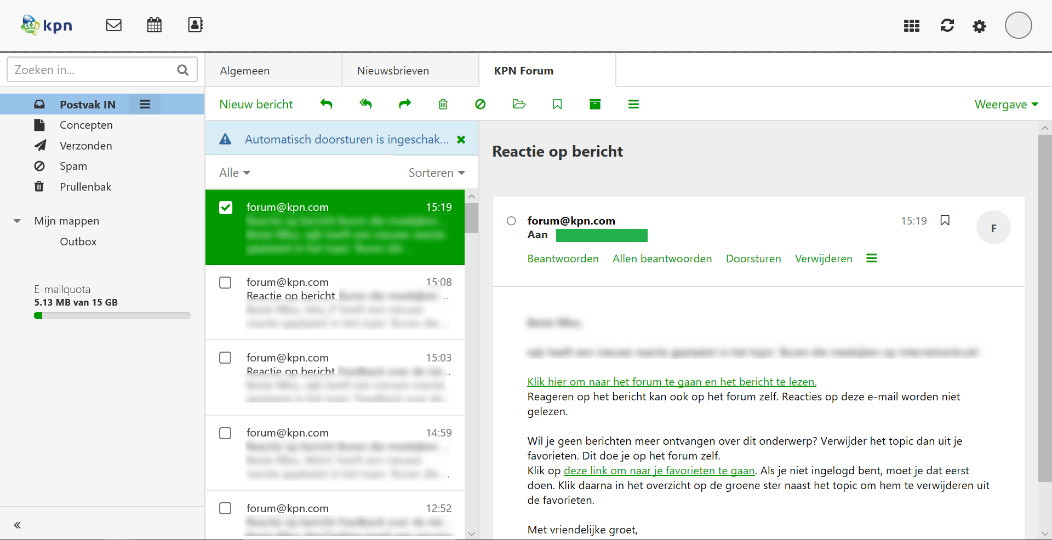Viewport: 1052px width, 540px height.
Task: Open link Klik hier om naar het forum
Action: 672,382
